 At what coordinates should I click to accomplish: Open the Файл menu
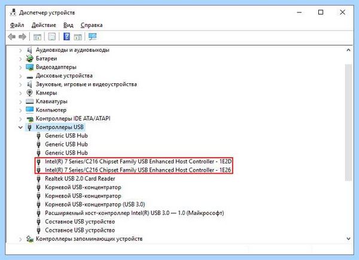pos(17,25)
